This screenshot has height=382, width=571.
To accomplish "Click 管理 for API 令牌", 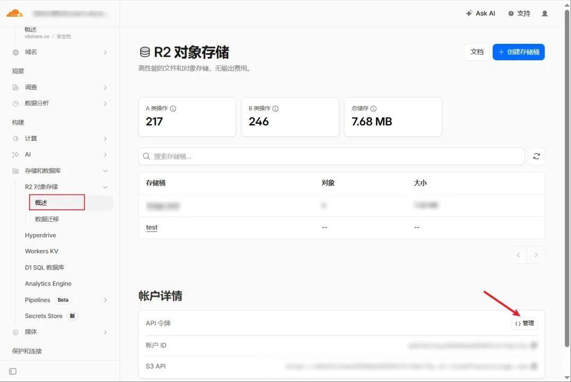I will pyautogui.click(x=524, y=323).
